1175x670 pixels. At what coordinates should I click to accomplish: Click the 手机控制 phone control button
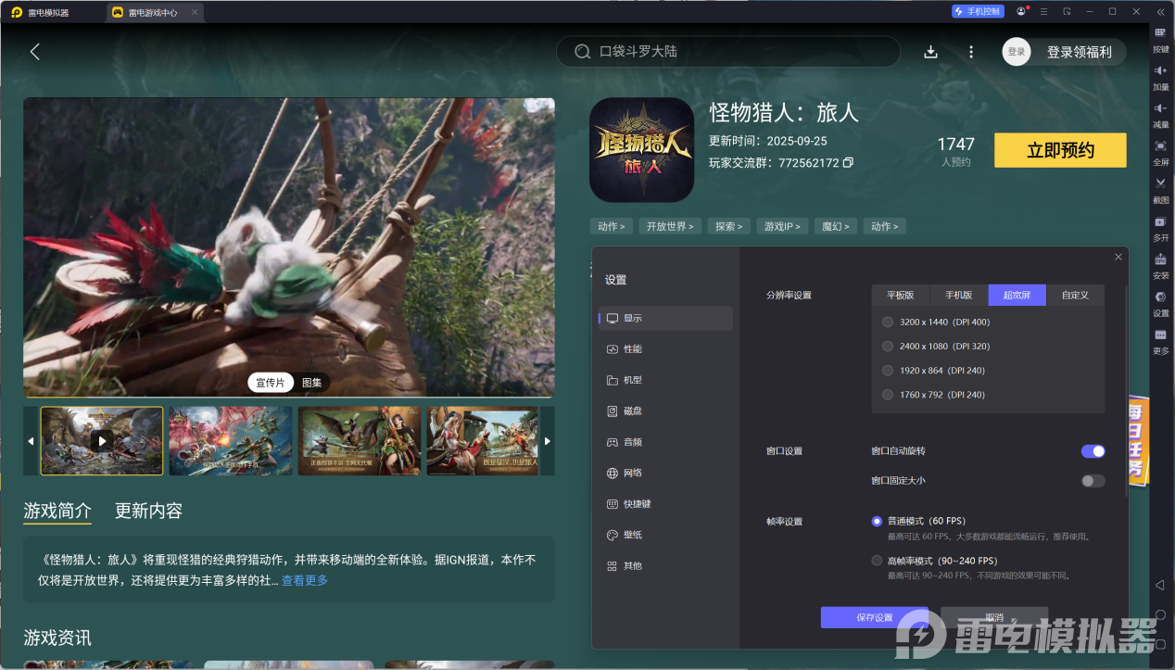coord(978,12)
